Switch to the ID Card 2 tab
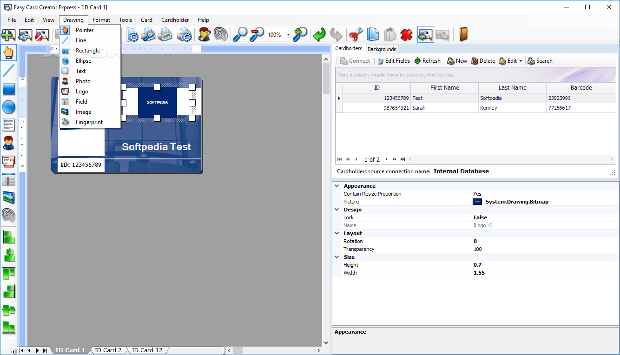 [x=108, y=350]
